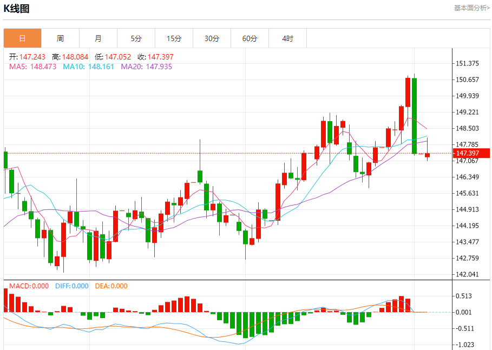
Task: Switch to the 4时 chart tab
Action: pyautogui.click(x=288, y=38)
